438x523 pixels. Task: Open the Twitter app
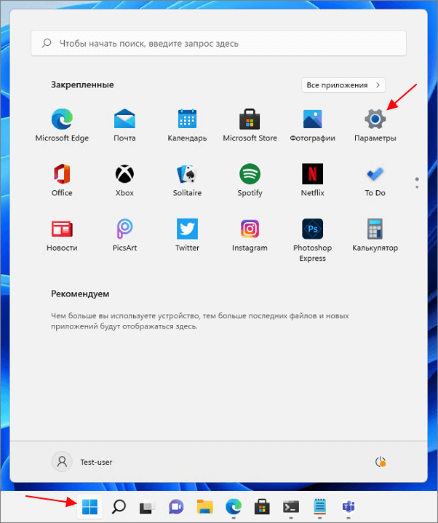[187, 235]
